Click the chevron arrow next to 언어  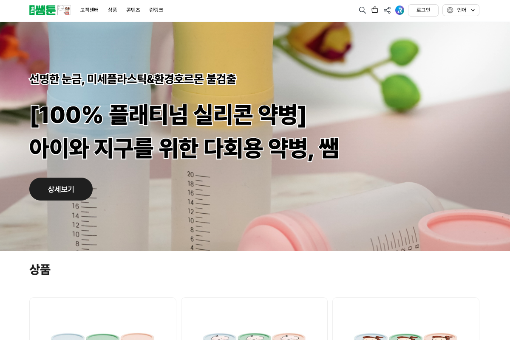point(473,10)
